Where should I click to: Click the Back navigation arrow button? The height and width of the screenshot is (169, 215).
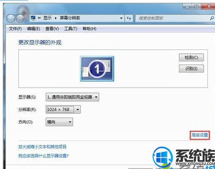coord(11,18)
